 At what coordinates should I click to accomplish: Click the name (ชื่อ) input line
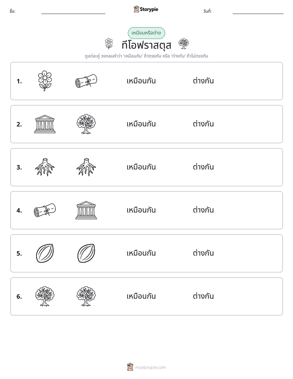click(73, 11)
